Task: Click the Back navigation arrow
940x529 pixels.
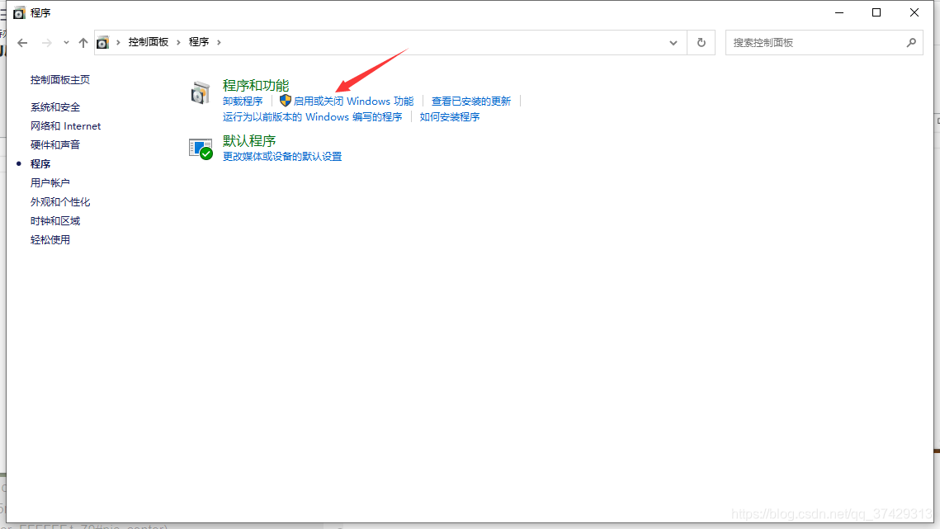Action: point(23,43)
